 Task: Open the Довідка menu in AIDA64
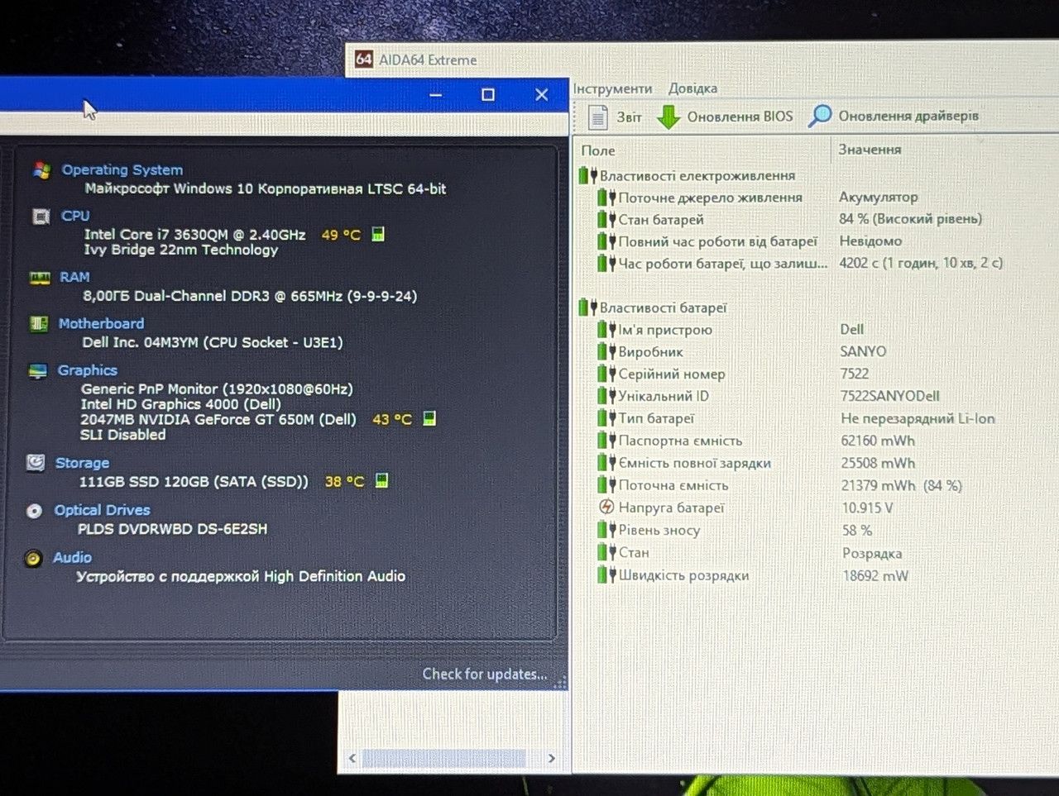[692, 88]
